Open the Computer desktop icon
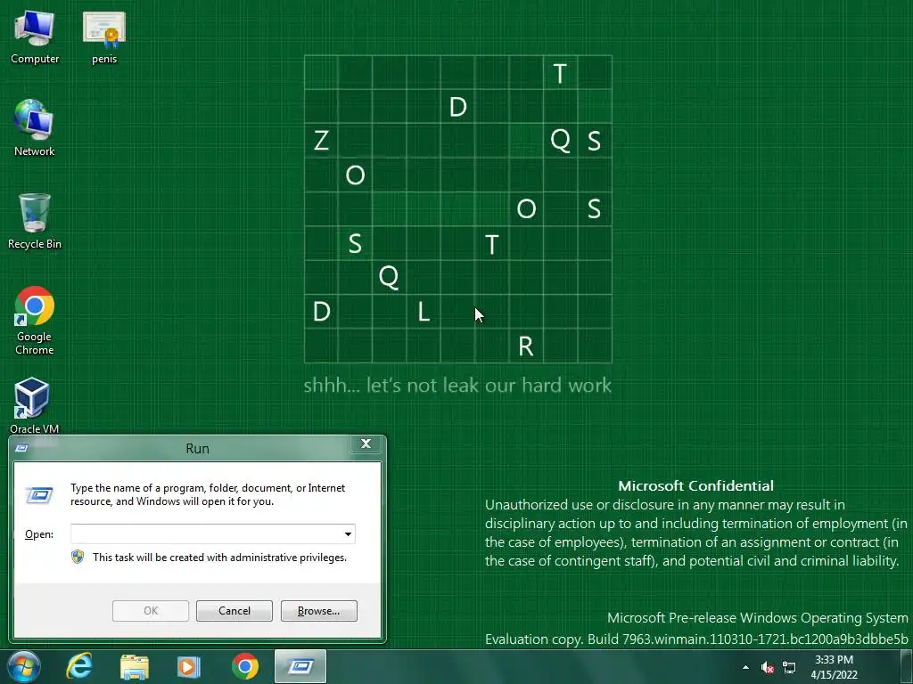 [35, 37]
